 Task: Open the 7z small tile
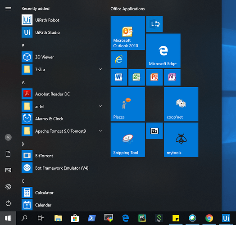tap(154, 131)
